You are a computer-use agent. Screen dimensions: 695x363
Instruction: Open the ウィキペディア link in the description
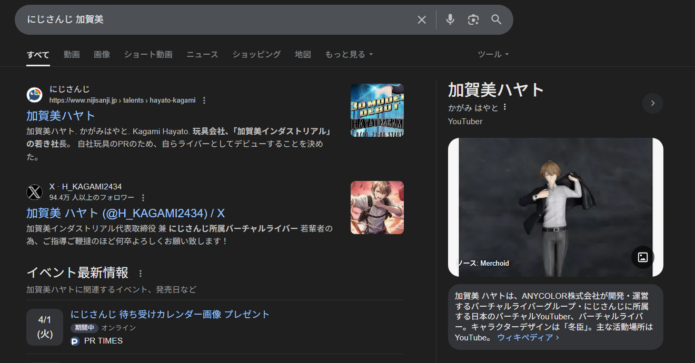click(x=528, y=338)
